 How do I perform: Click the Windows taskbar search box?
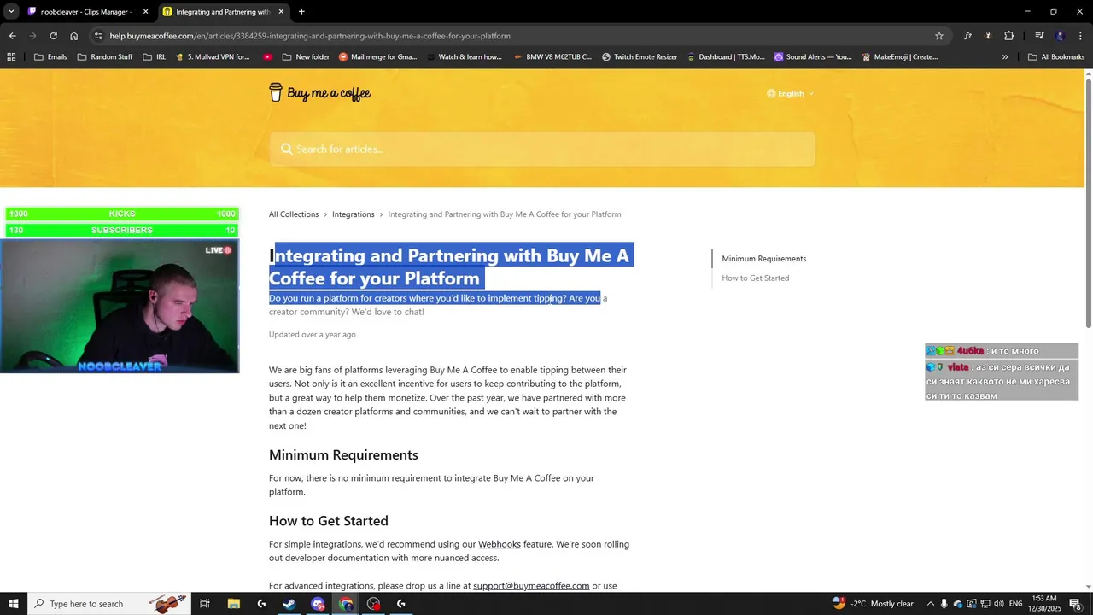[108, 604]
